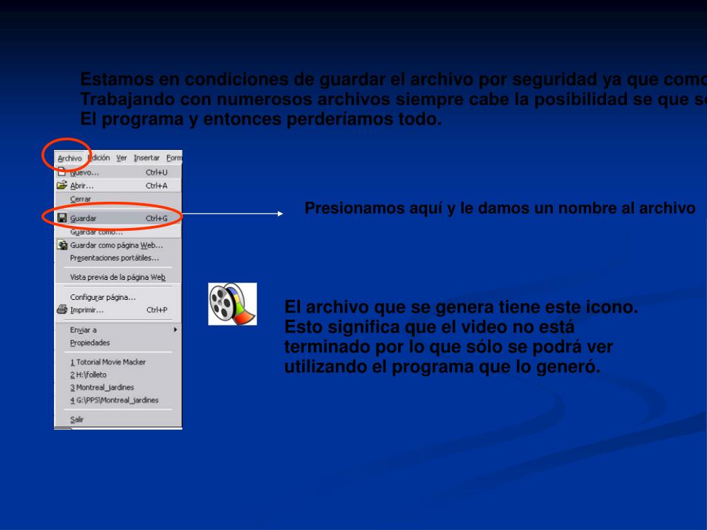The width and height of the screenshot is (707, 530).
Task: Click Ctrl+G shortcut label beside Guardar
Action: click(x=156, y=218)
